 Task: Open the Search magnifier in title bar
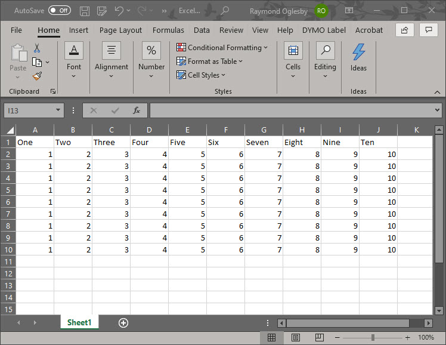pyautogui.click(x=225, y=11)
